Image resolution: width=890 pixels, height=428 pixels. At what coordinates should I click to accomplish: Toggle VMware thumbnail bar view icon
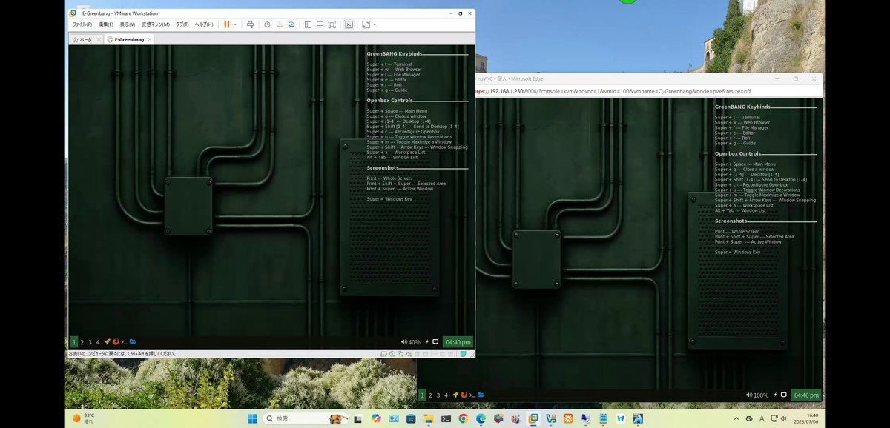point(319,24)
